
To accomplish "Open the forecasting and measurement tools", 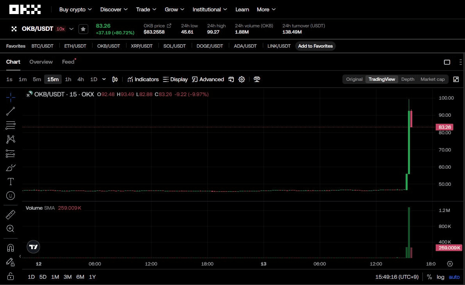I will 11,153.
